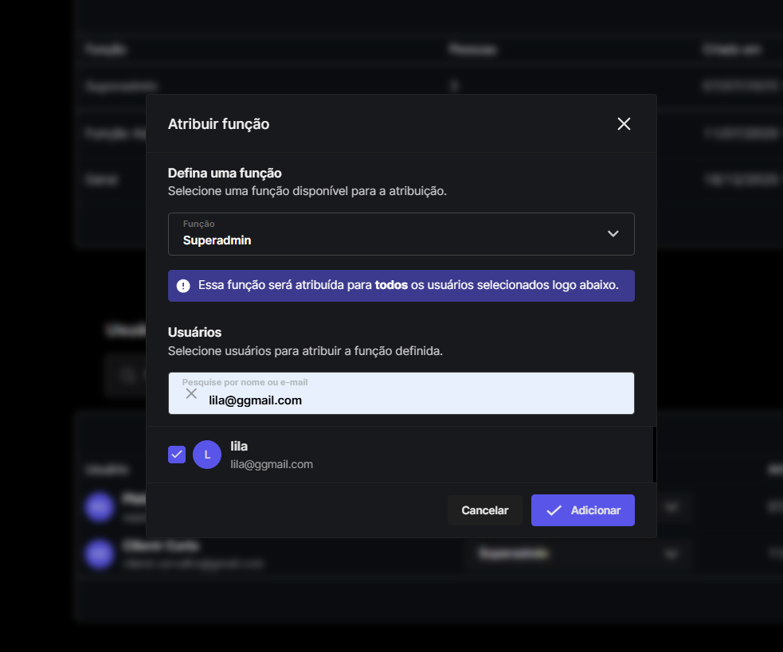Viewport: 783px width, 652px height.
Task: Click lila's purple L avatar
Action: click(207, 455)
